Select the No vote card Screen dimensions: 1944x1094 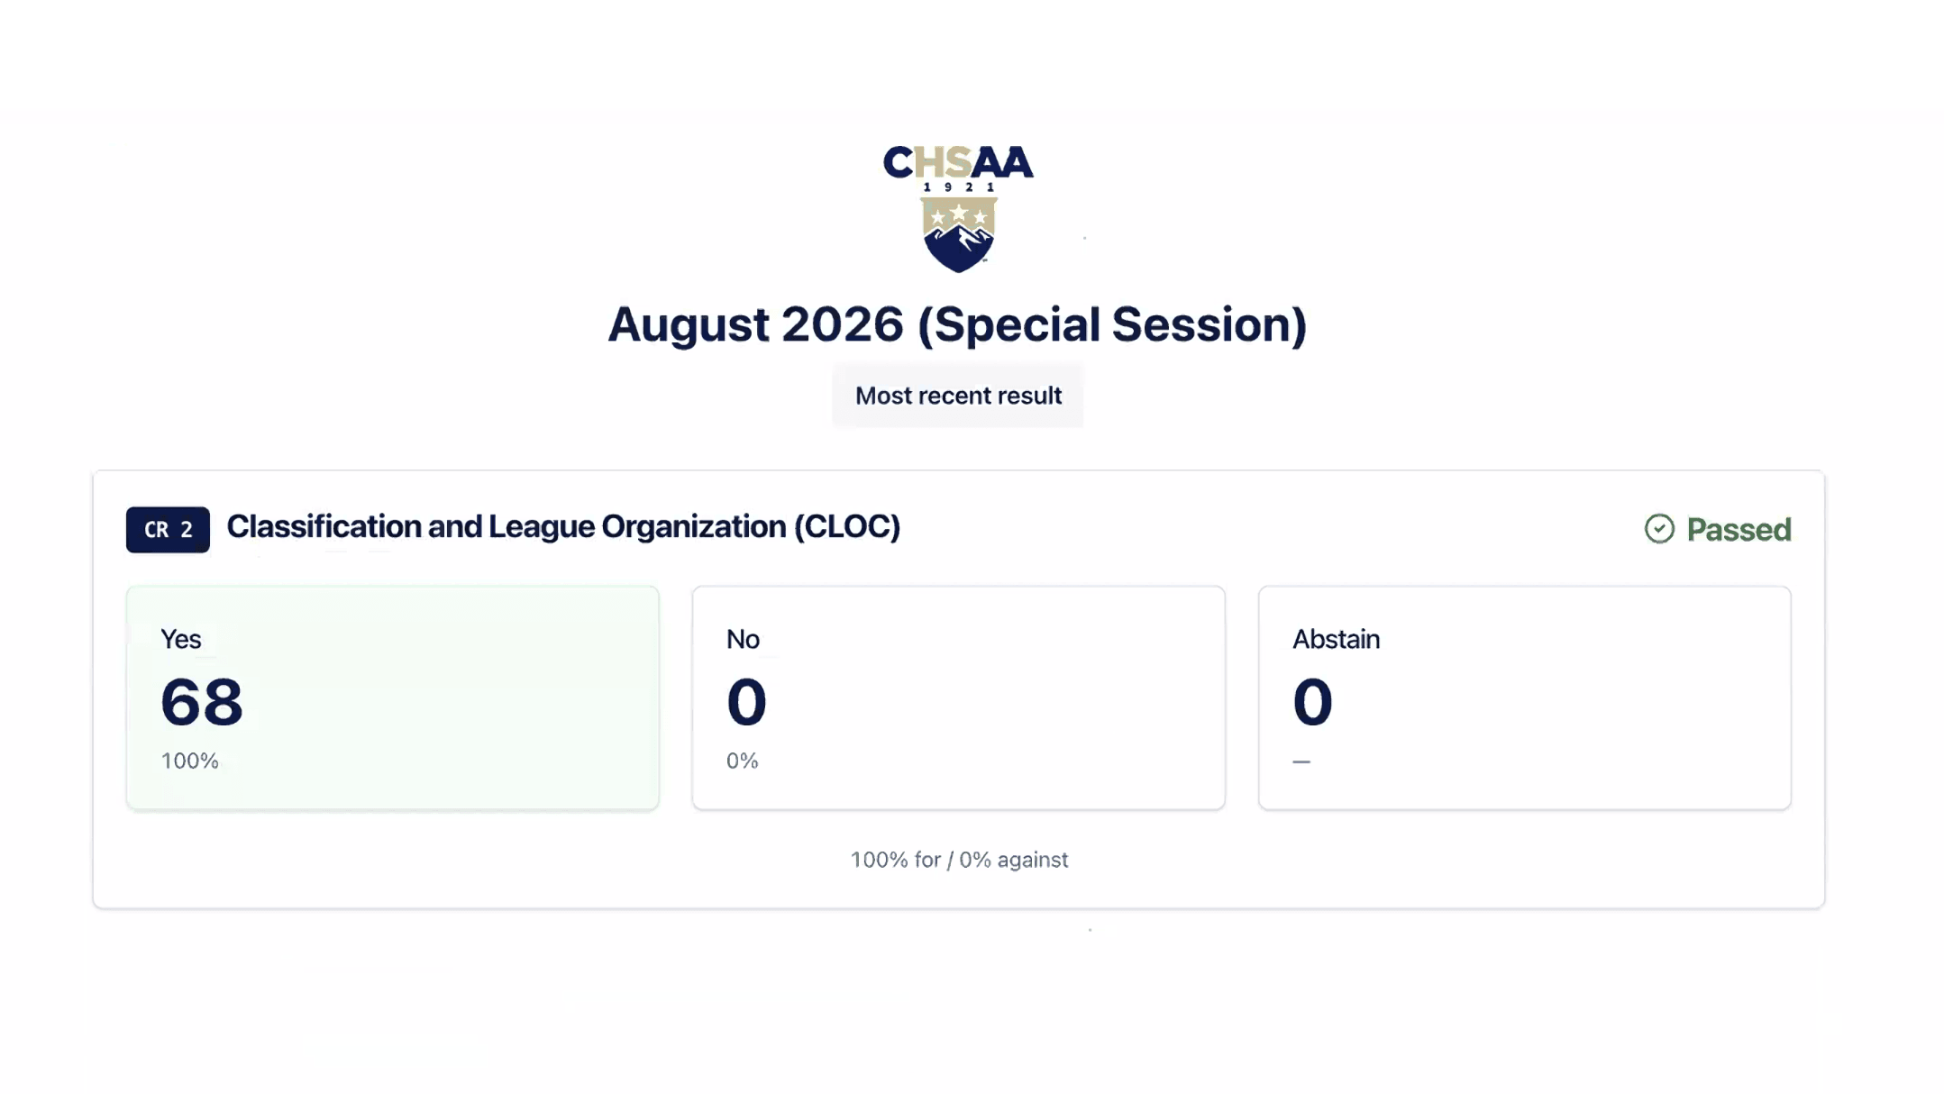click(x=958, y=698)
